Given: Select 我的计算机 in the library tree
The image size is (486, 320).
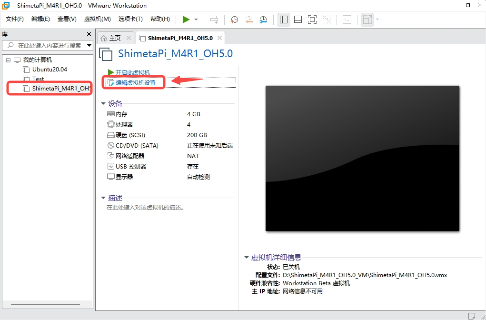Looking at the screenshot, I should tap(38, 60).
